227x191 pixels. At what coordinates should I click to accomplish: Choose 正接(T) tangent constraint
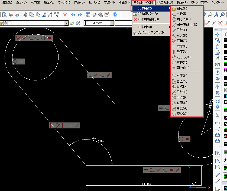[181, 41]
